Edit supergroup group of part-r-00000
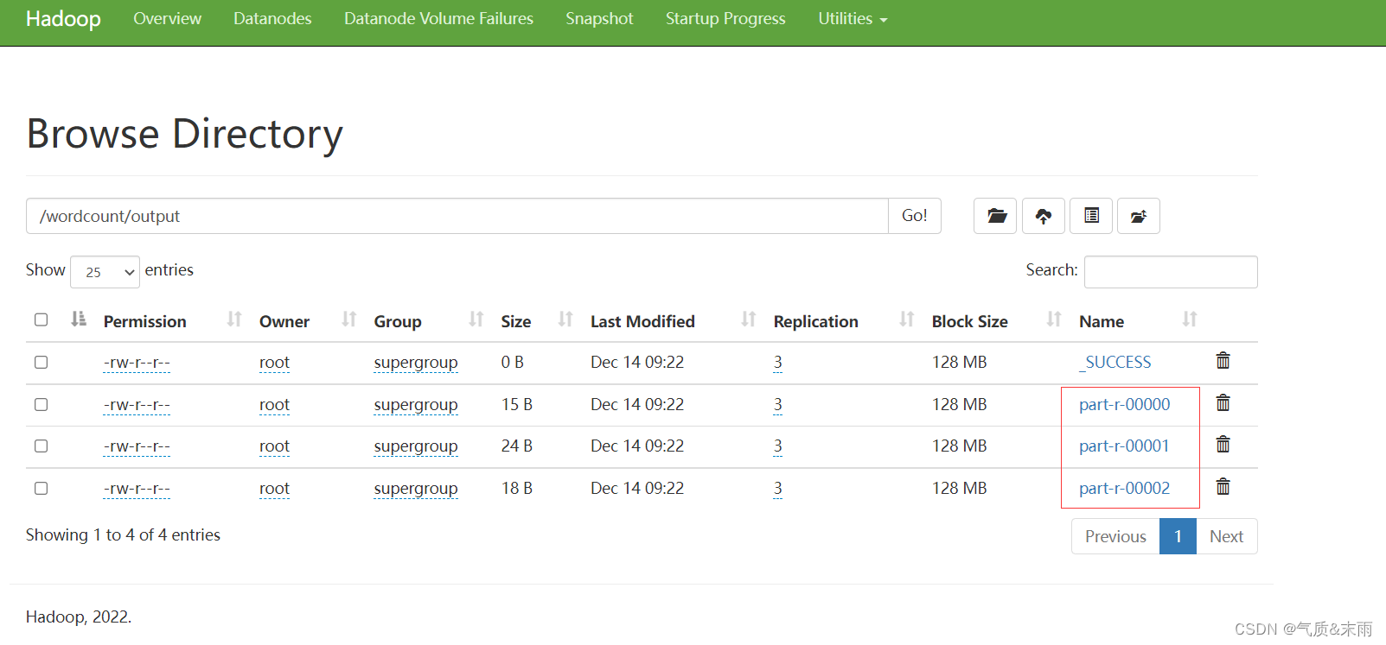Image resolution: width=1386 pixels, height=645 pixels. pyautogui.click(x=416, y=405)
